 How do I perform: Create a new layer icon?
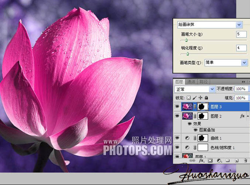[237, 161]
